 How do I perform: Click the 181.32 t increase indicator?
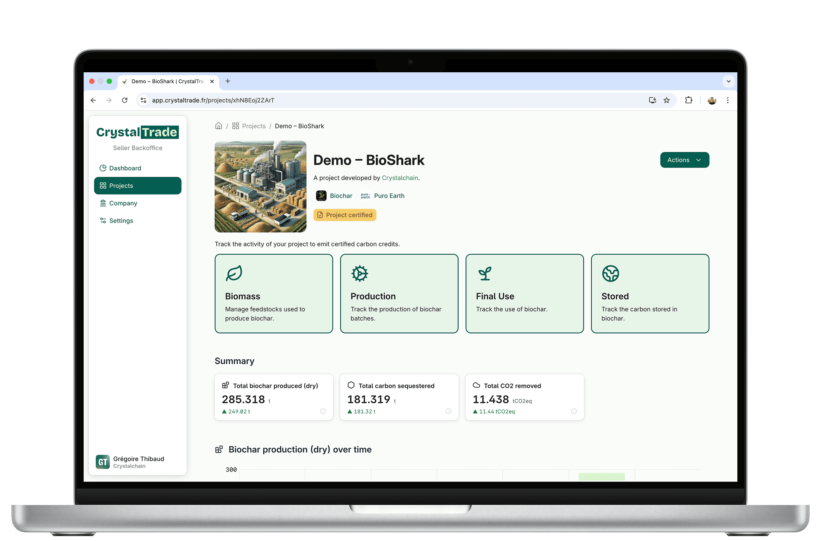(361, 412)
